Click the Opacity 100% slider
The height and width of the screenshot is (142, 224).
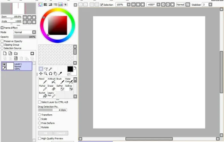(25, 37)
